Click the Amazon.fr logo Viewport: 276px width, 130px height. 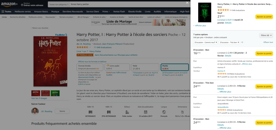[x=9, y=4]
